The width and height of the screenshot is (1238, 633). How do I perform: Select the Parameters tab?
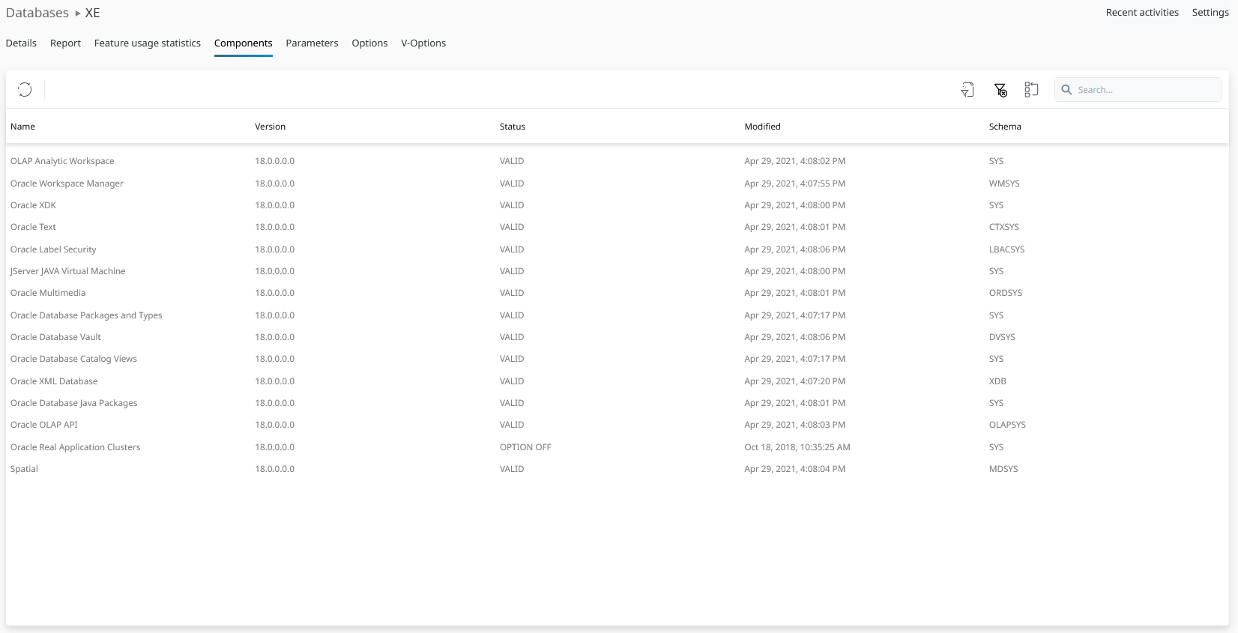click(312, 43)
